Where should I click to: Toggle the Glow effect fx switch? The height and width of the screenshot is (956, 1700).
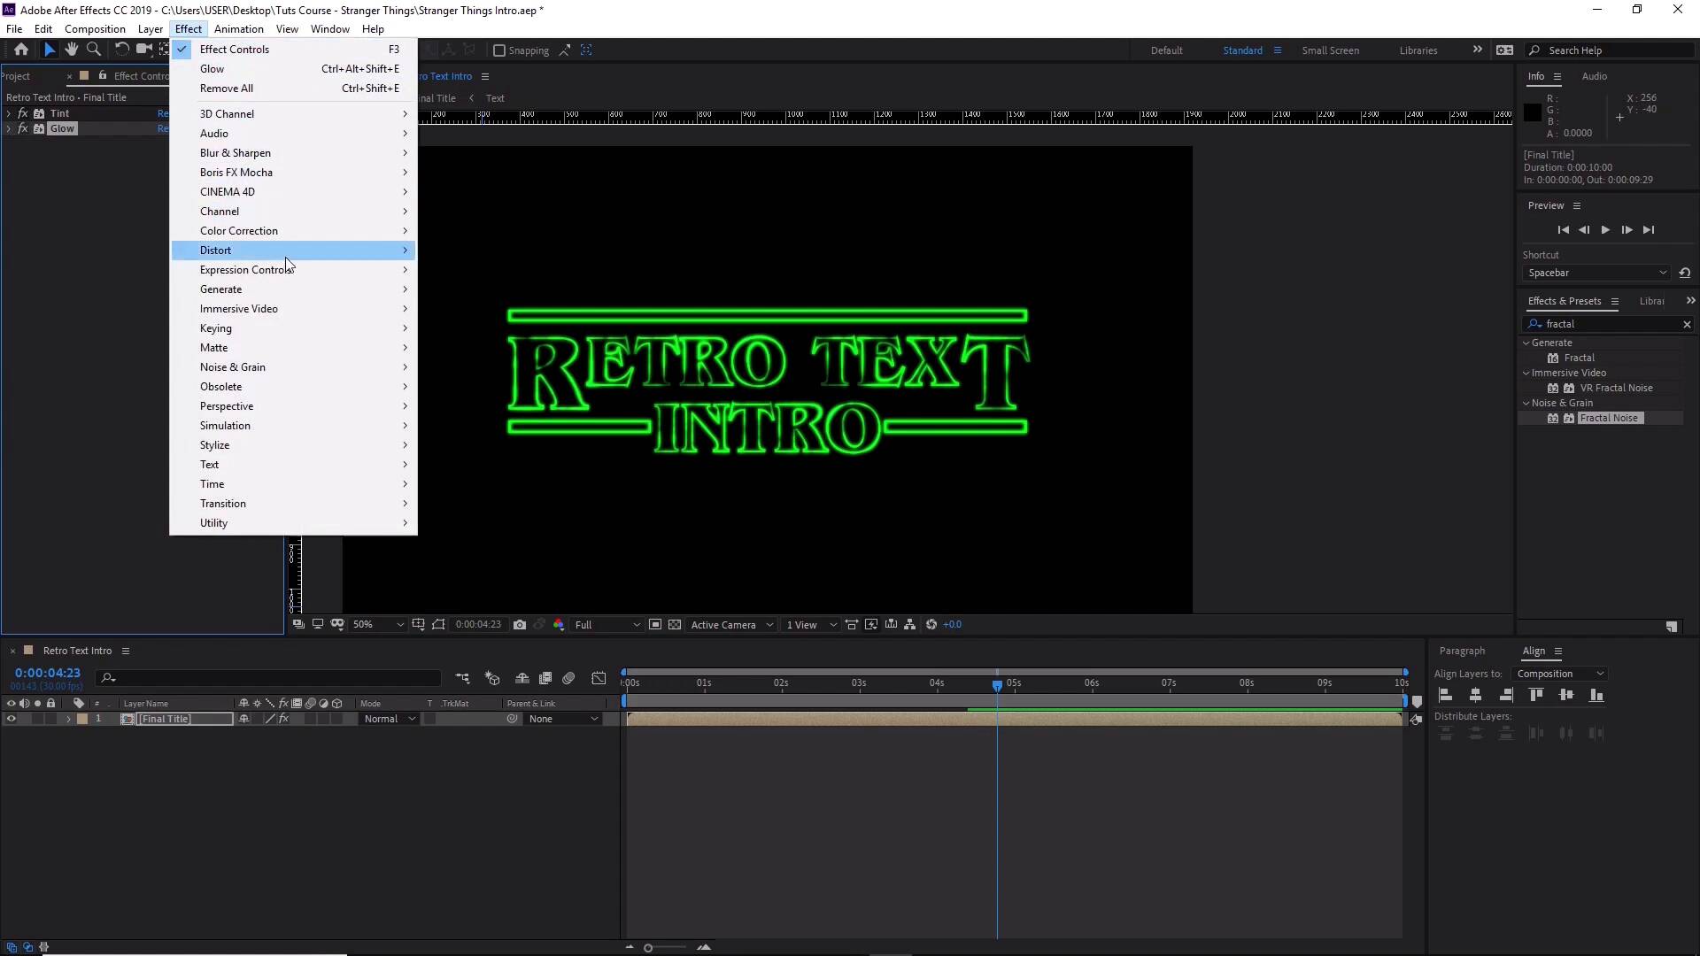(23, 128)
